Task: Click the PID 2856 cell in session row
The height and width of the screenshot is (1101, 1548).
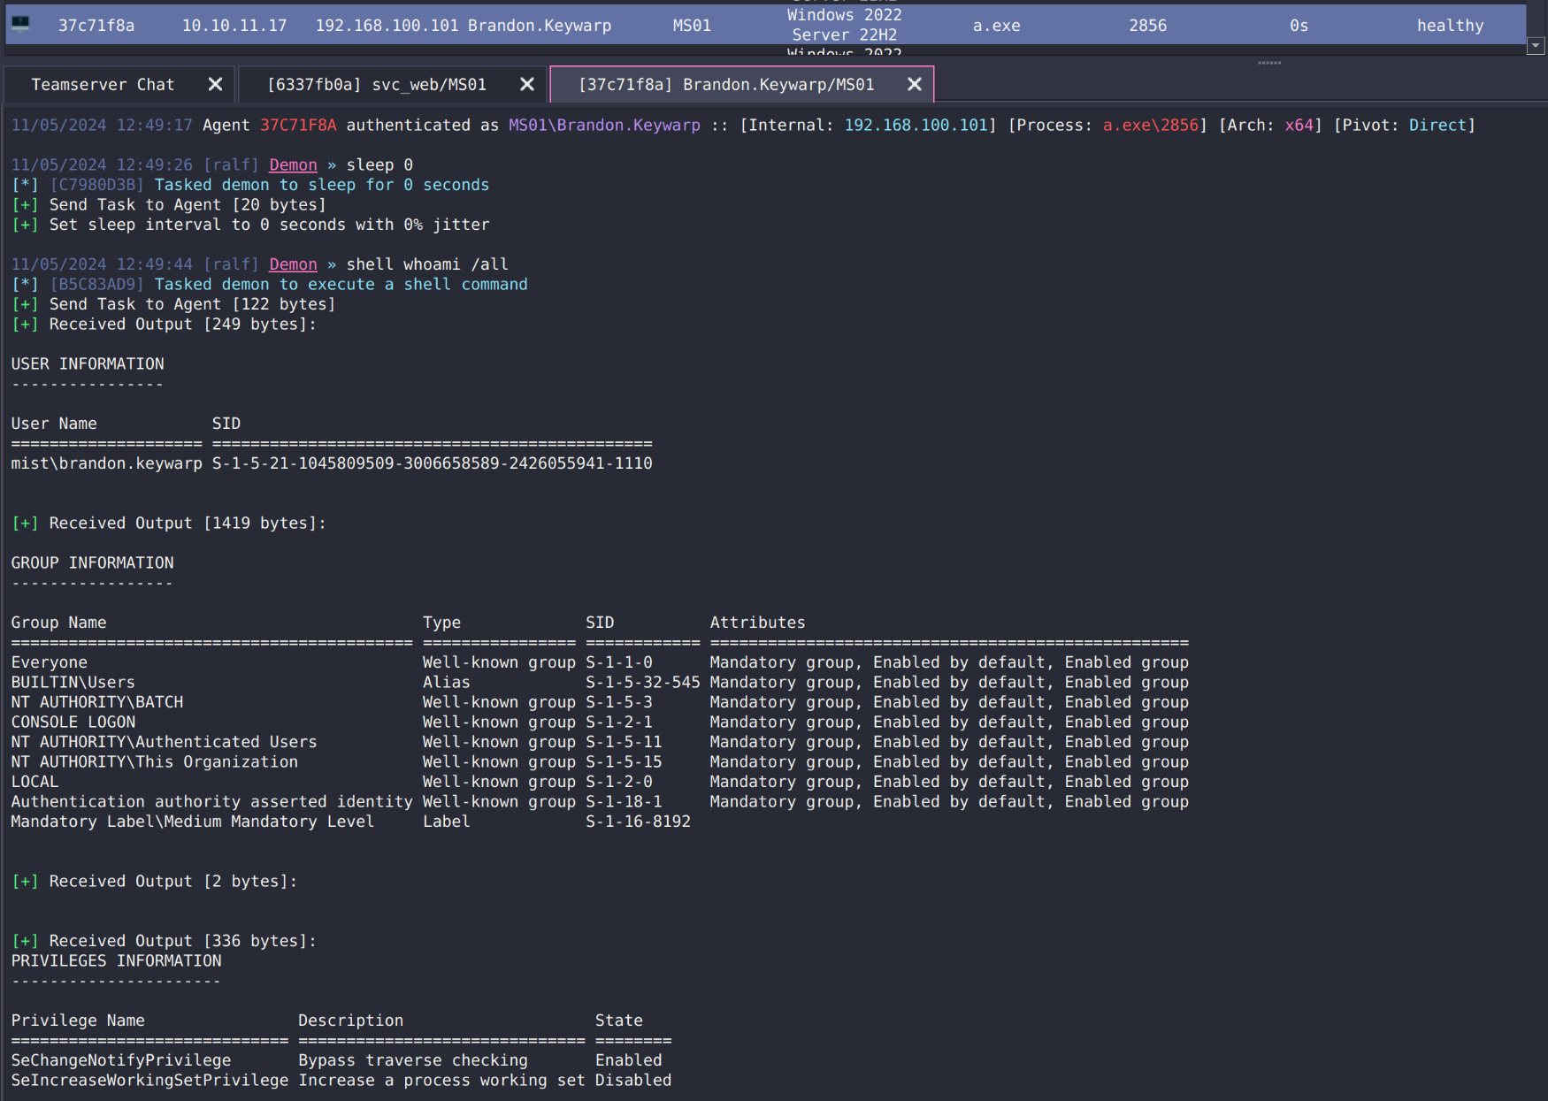Action: pos(1147,26)
